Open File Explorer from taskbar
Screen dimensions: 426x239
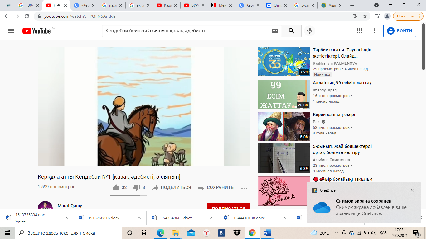tap(176, 233)
